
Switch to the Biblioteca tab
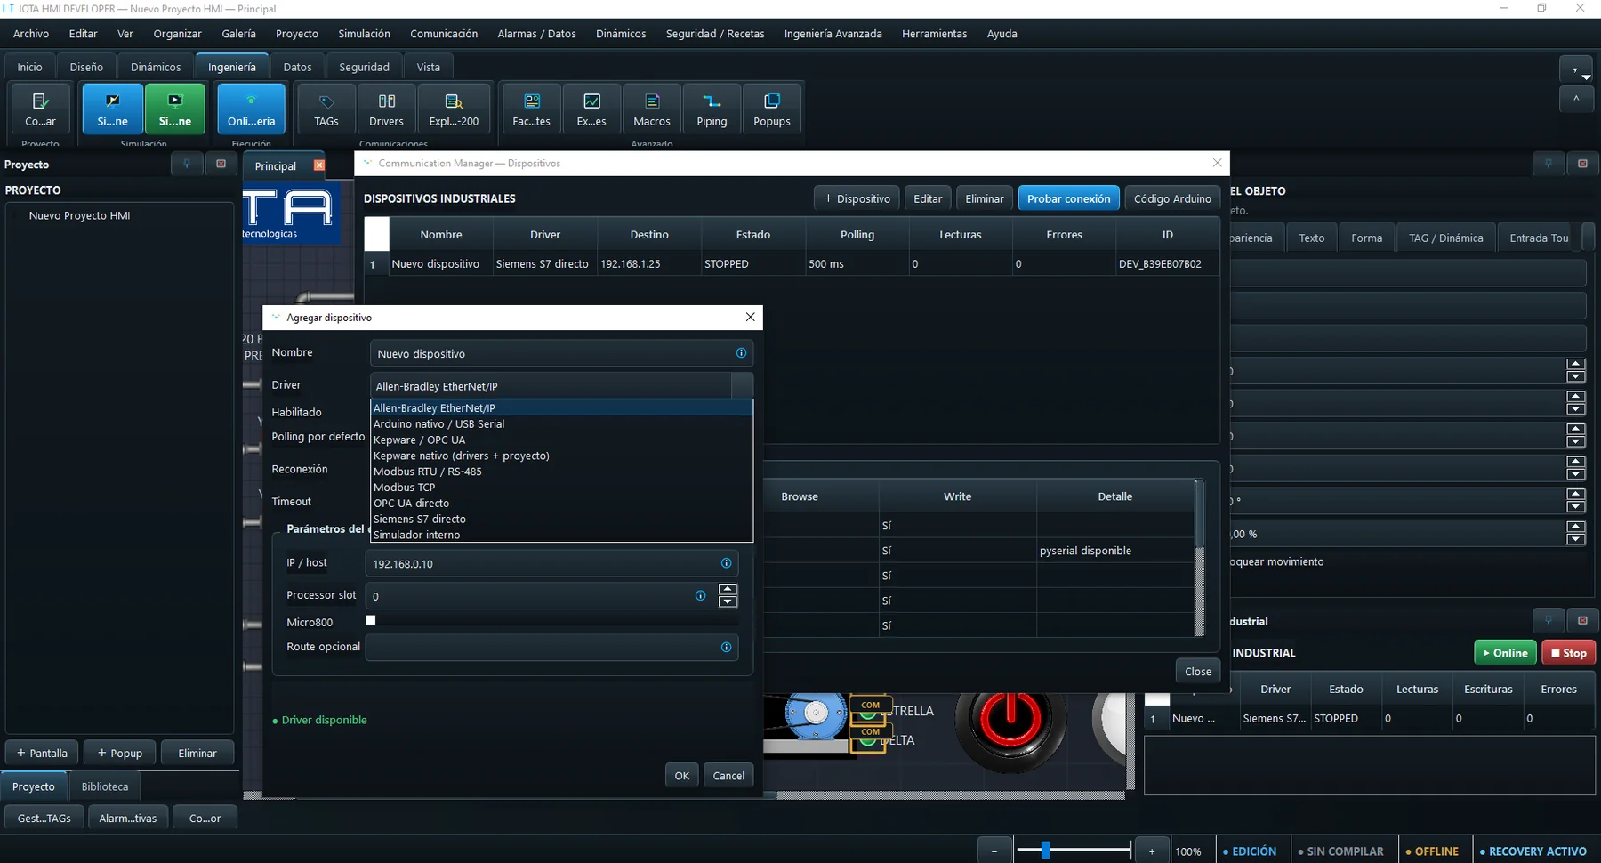(105, 786)
